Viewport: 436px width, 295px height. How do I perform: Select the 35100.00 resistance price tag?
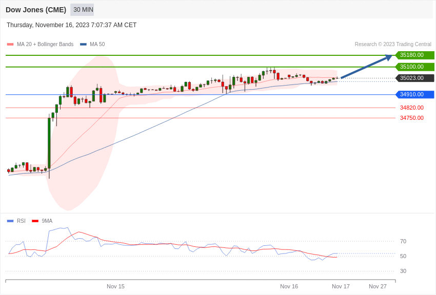414,67
